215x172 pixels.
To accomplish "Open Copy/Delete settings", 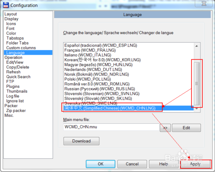I will [x=18, y=67].
